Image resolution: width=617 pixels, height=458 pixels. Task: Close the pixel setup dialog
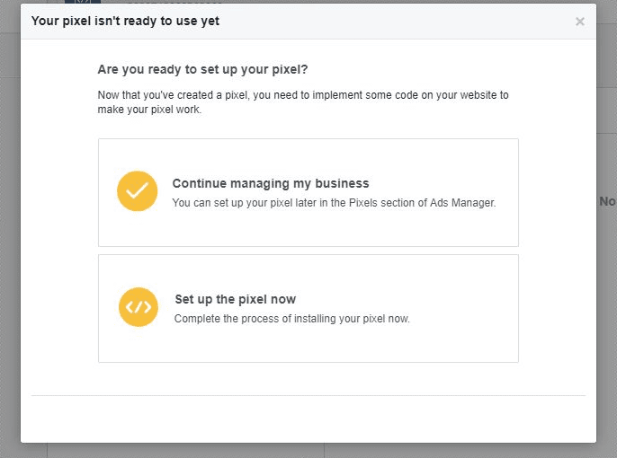579,22
